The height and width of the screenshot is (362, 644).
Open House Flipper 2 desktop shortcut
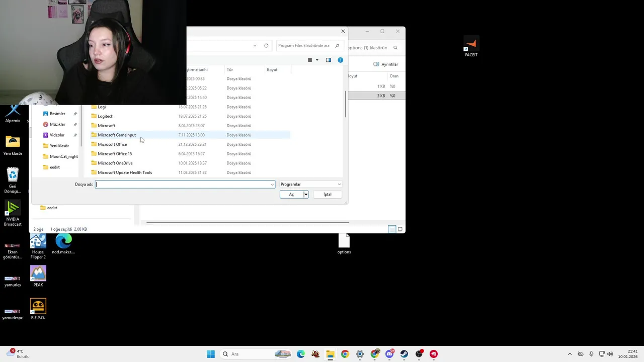point(38,247)
